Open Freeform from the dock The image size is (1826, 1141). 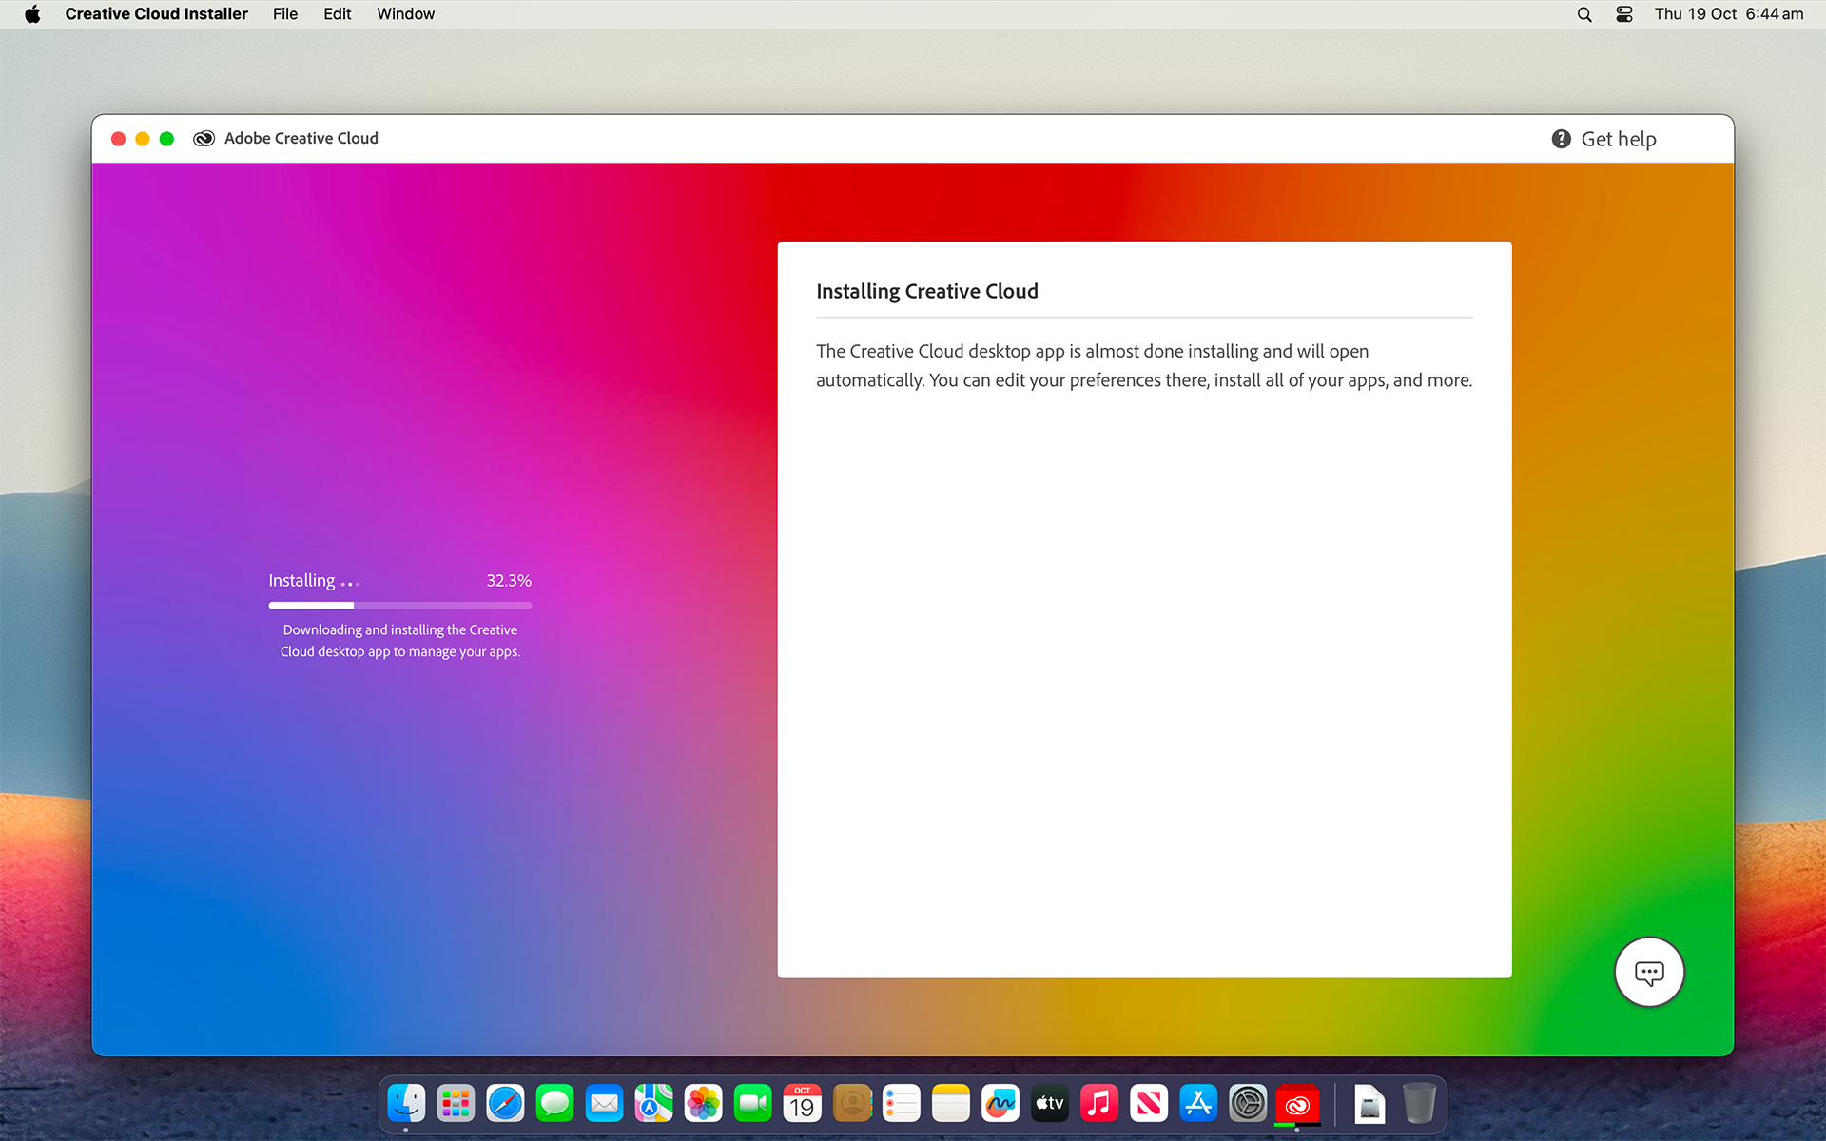coord(1000,1103)
